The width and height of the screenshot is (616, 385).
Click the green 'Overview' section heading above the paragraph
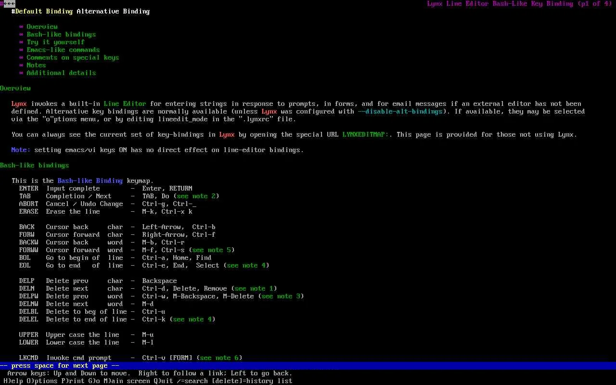pos(15,89)
